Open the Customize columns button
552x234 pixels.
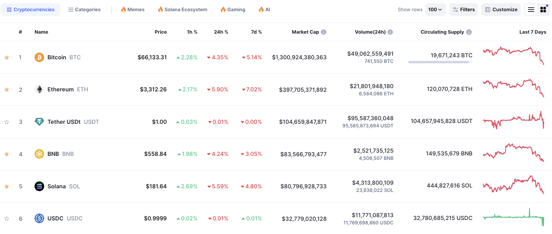point(501,10)
